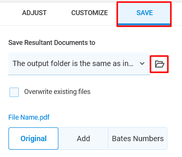Expand the output folder dropdown chevron
Screen dimensions: 182x157
tap(142, 63)
